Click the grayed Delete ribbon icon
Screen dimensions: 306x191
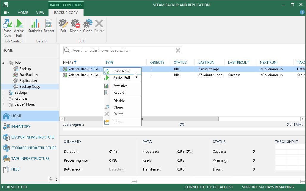coord(99,26)
